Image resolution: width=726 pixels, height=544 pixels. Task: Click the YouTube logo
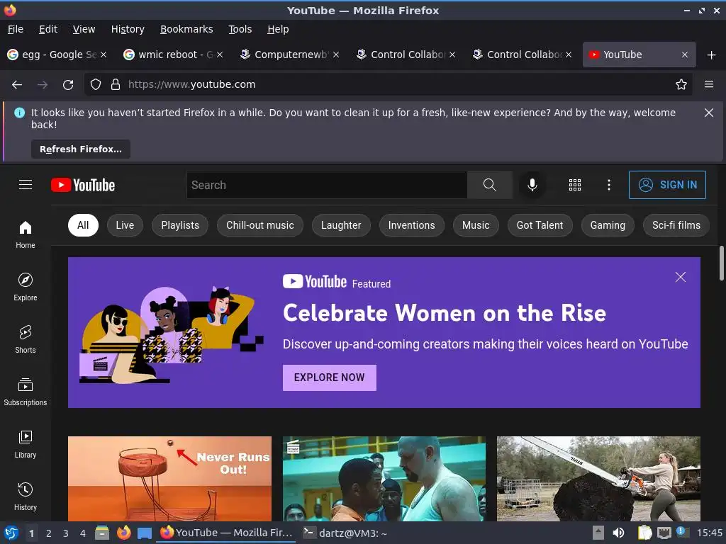[83, 185]
